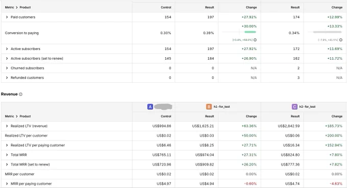Expand the Active subscribers row chevron
This screenshot has height=188, width=347.
(x=7, y=49)
